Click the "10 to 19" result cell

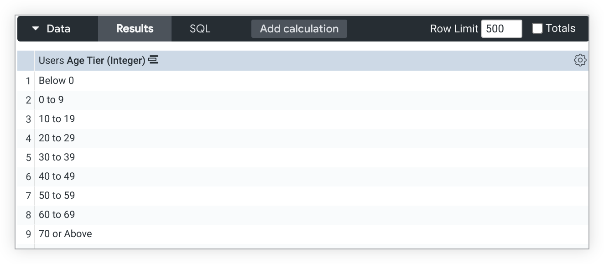57,119
